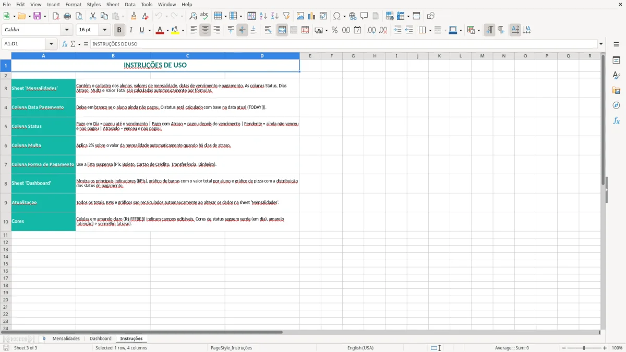
Task: Click the formula input line
Action: [x=344, y=44]
